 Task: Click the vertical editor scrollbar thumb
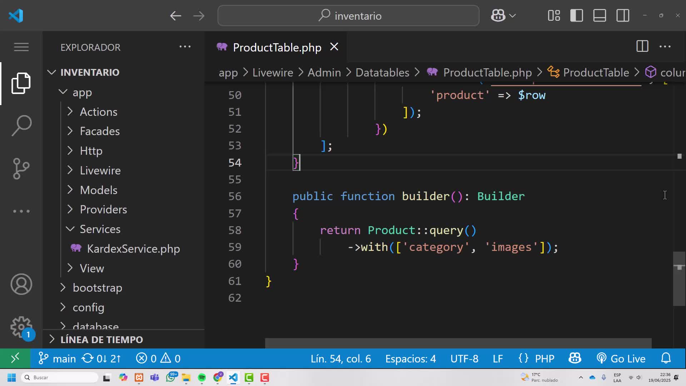tap(679, 279)
